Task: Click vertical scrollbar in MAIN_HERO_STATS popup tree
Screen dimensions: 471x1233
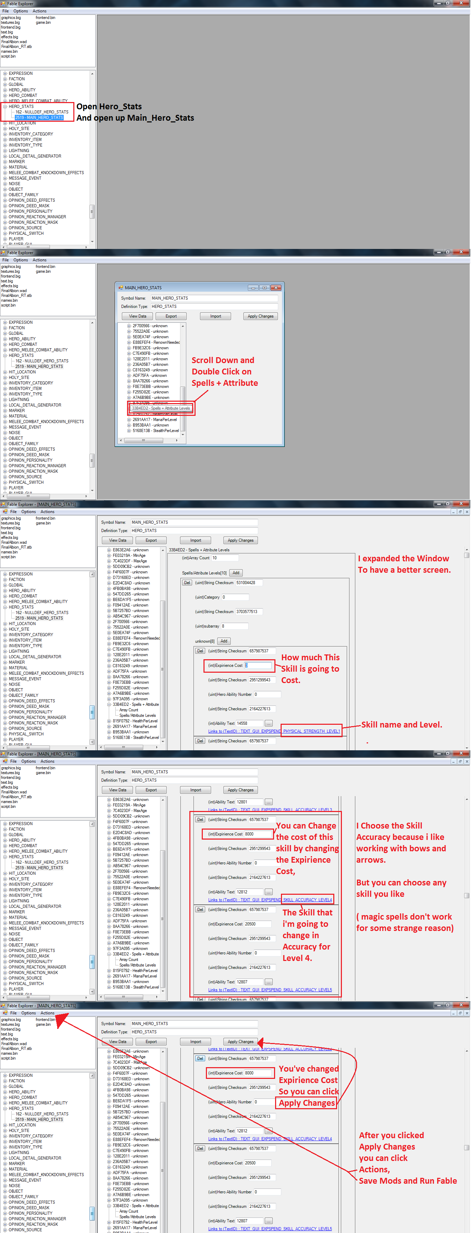Action: 183,378
